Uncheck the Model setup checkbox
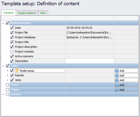Screen dimensions: 140x117 click(x=12, y=70)
